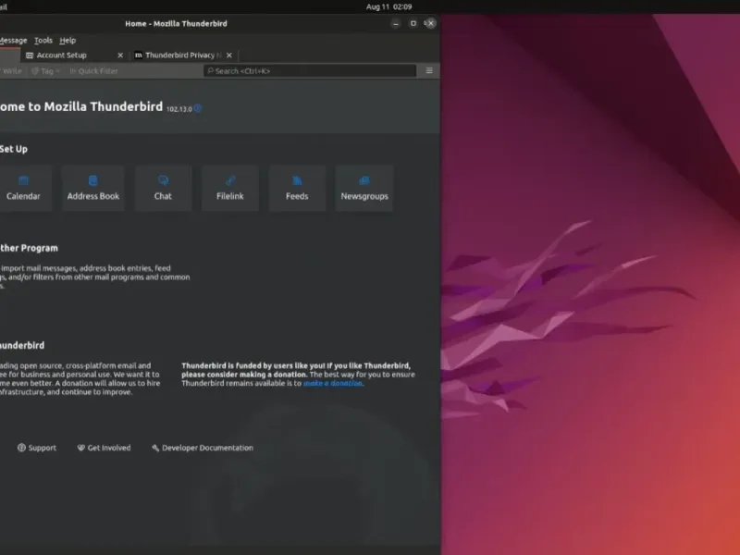
Task: Open the Tools menu
Action: (43, 40)
